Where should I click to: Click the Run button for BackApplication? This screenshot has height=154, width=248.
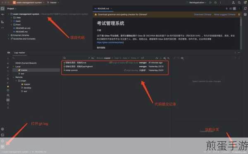pos(210,2)
